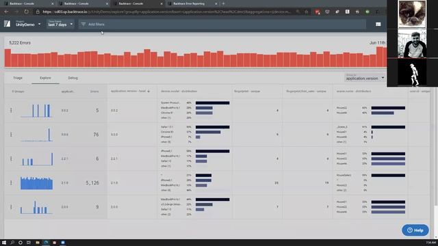The width and height of the screenshot is (438, 246).
Task: Switch to the second Backtrace - Console browser tab
Action: (83, 3)
